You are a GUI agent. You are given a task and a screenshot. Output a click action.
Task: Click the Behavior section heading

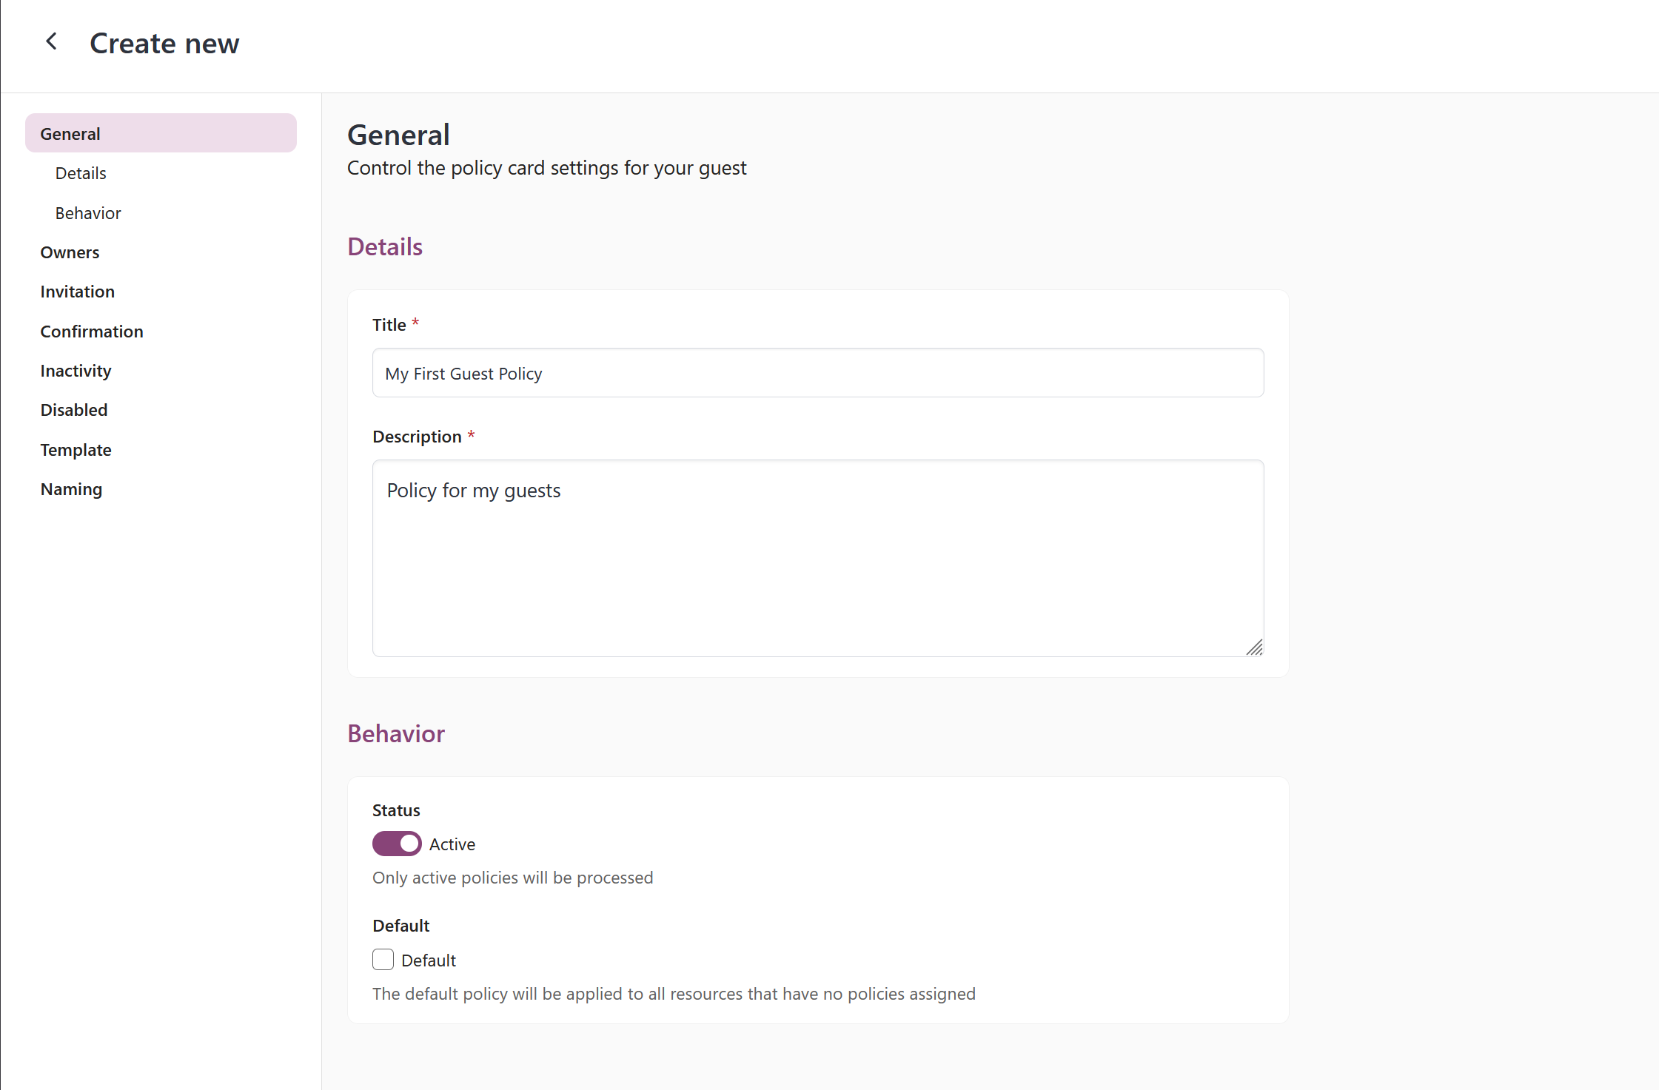(395, 733)
